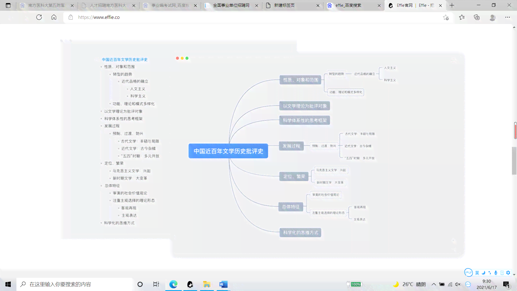Open the tab actions menu icon

[8, 5]
